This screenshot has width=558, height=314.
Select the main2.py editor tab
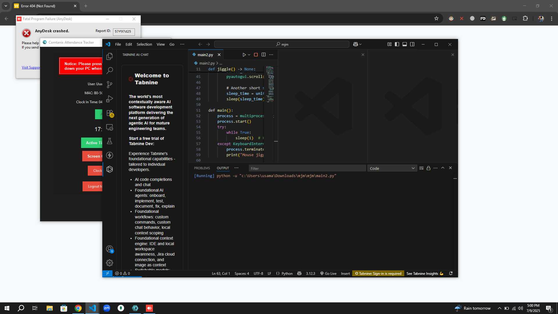[205, 55]
